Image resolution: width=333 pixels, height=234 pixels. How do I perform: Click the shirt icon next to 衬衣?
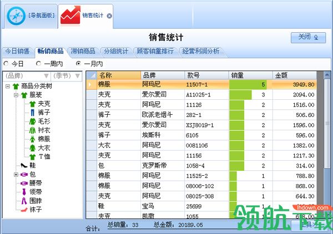[33, 130]
